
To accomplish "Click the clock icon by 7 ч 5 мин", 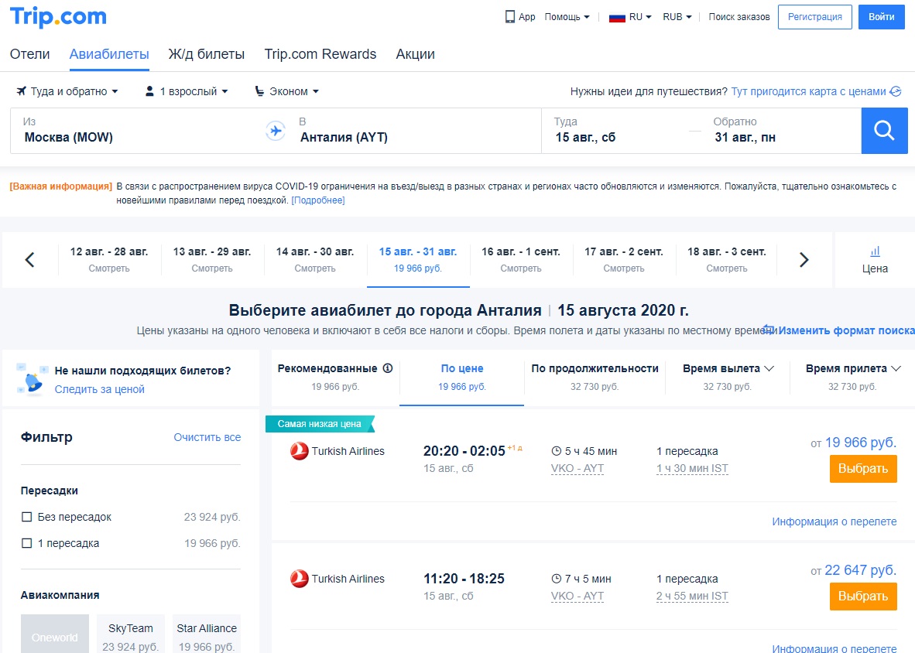I will point(556,579).
